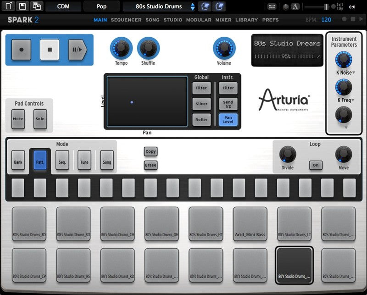Select Song mode
This screenshot has height=295, width=367.
click(107, 160)
